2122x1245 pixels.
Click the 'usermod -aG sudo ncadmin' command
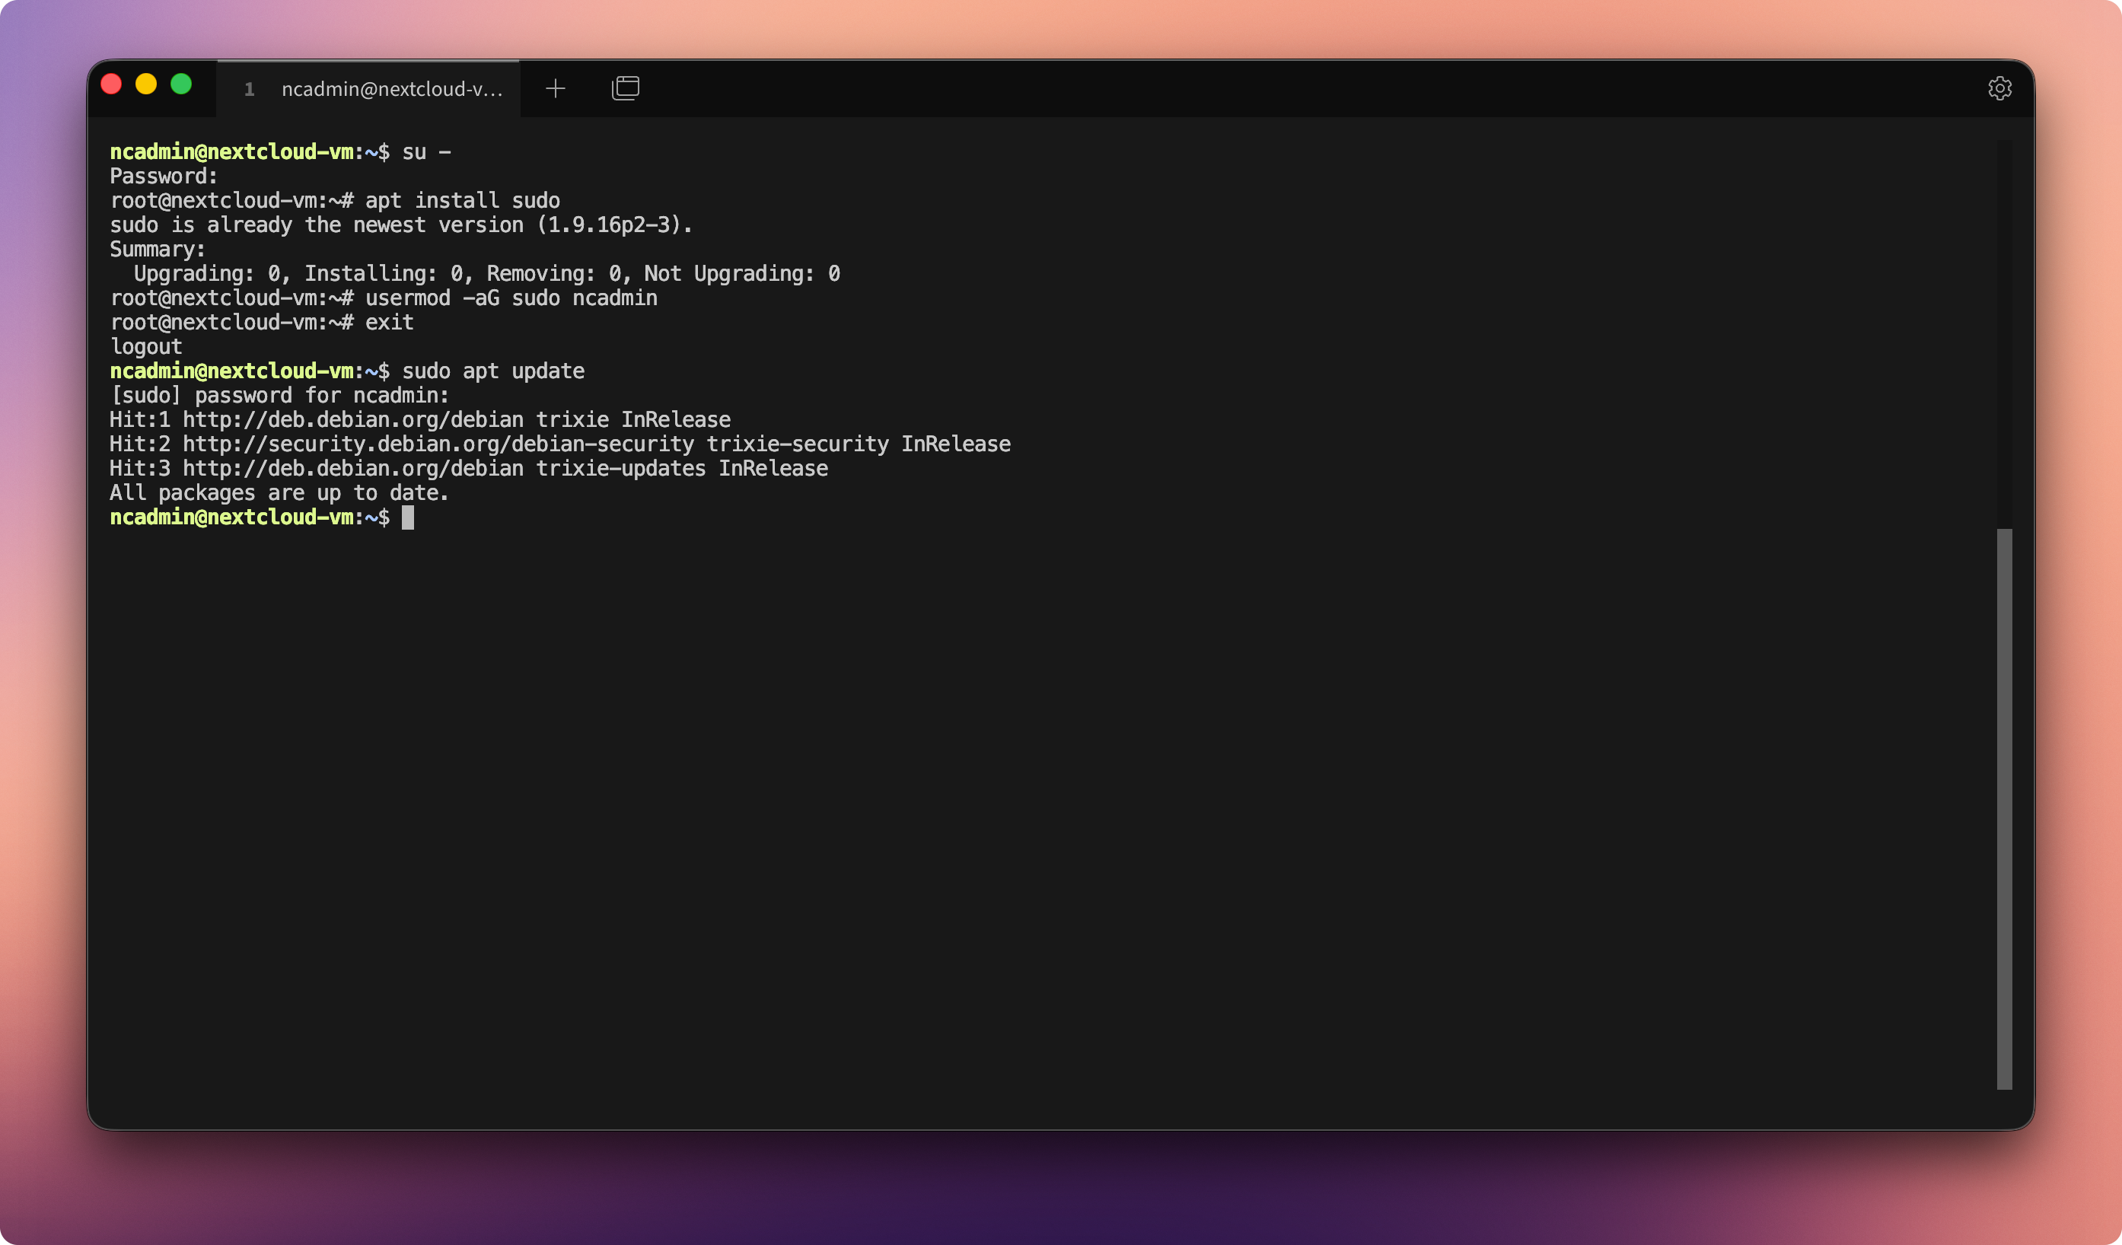(x=510, y=298)
